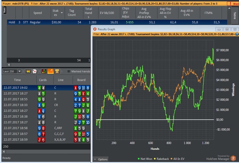
Task: Expand the Options panel in Results Graph
Action: click(101, 159)
